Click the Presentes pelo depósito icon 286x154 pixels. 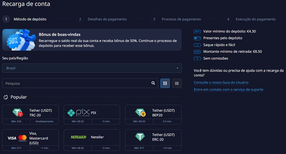pyautogui.click(x=197, y=38)
